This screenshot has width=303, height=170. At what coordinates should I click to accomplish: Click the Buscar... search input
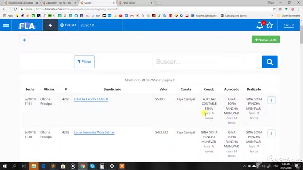(x=207, y=62)
